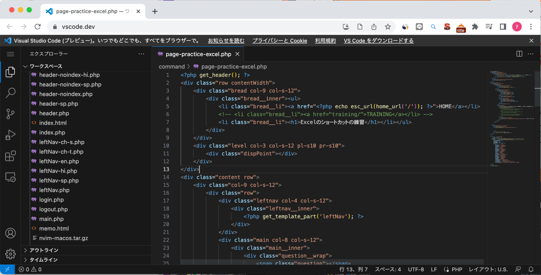This screenshot has height=275, width=541.
Task: Open the Source Control view
Action: tap(10, 114)
